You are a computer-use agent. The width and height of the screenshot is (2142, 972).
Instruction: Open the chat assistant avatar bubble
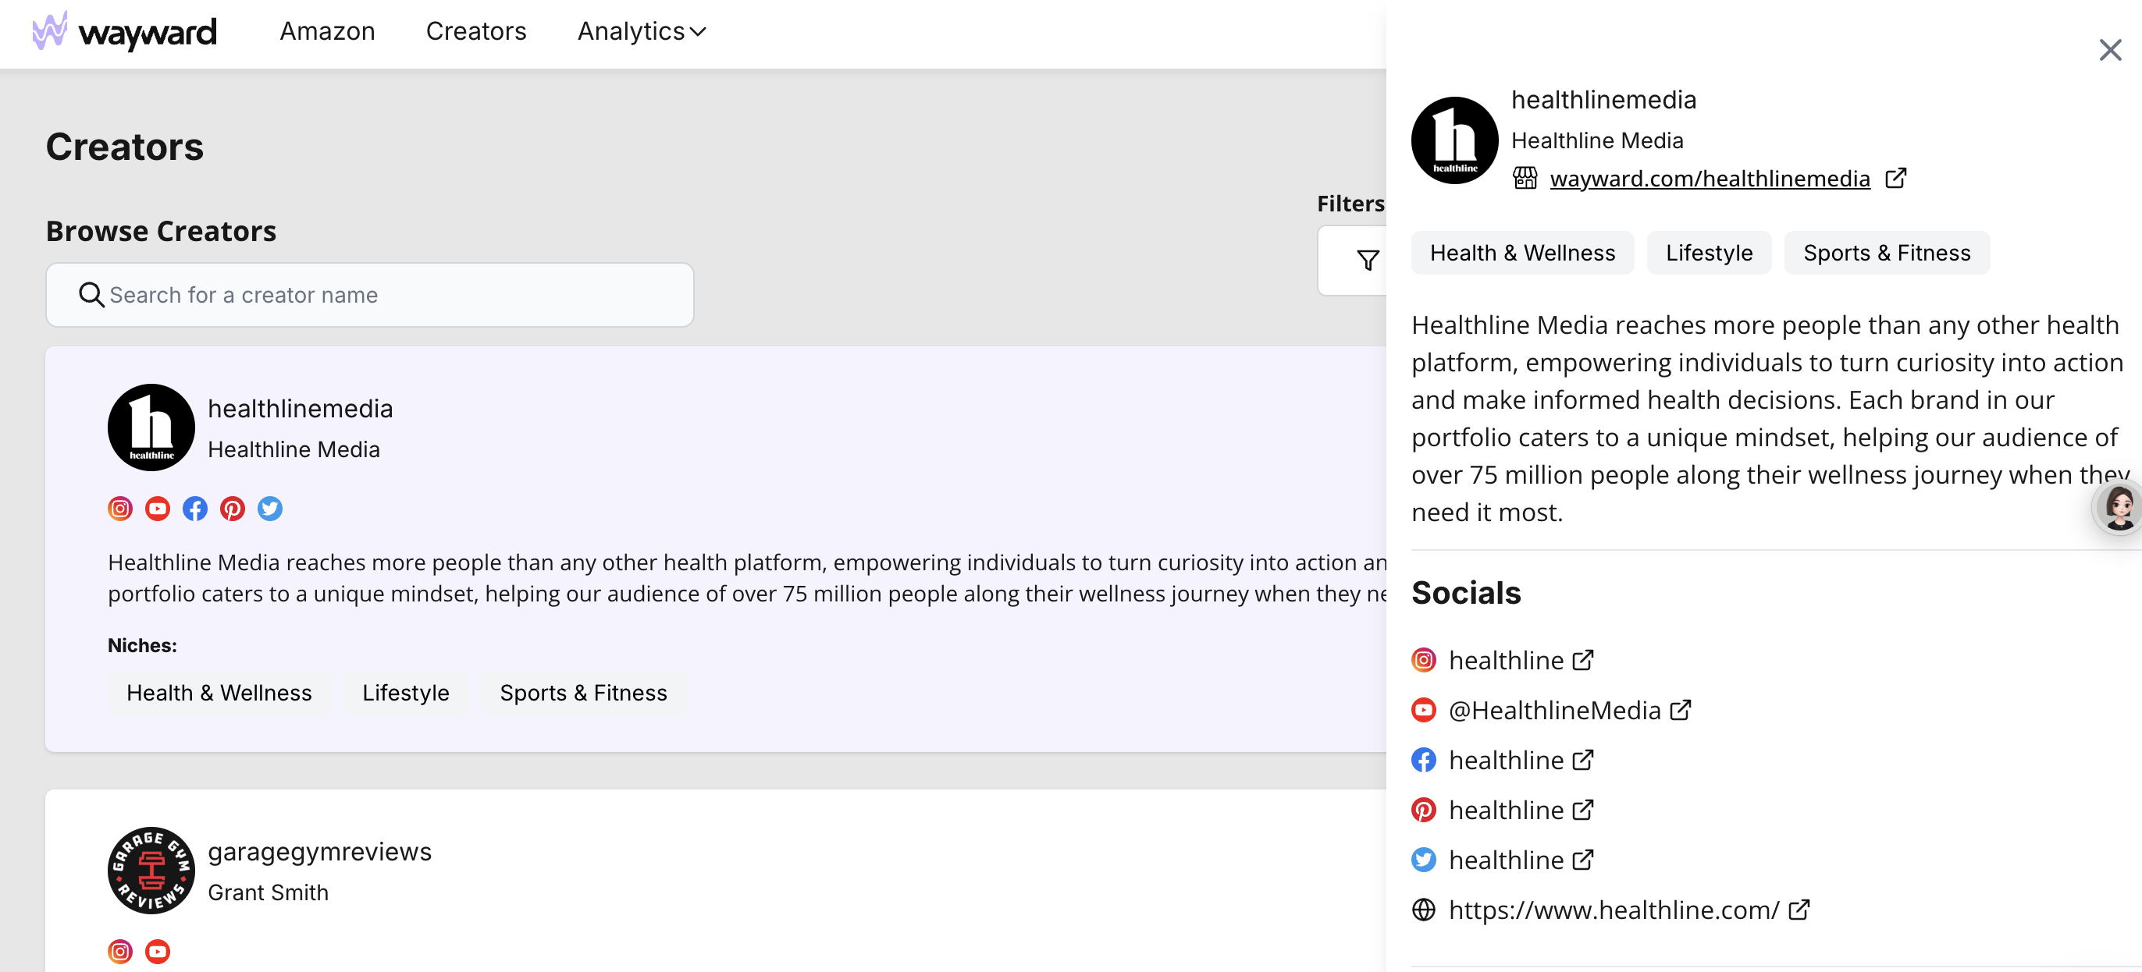tap(2119, 507)
